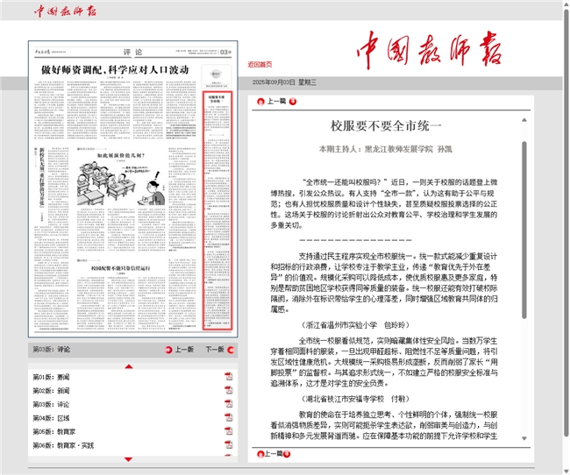
Task: Open PDF icon for 第04版 区域
Action: (228, 418)
